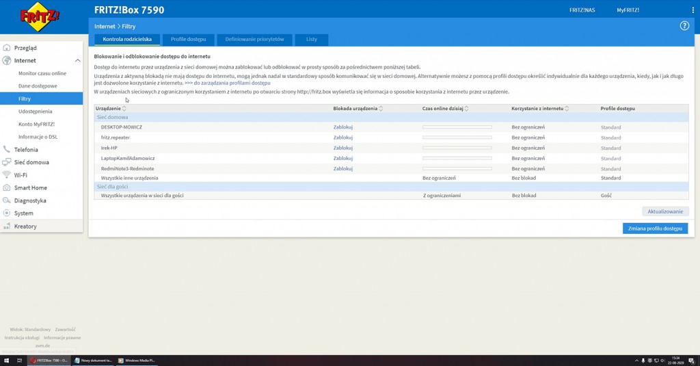Sort by Korzystanie z internetu column
Viewport: 700px width, 366px height.
click(x=567, y=109)
